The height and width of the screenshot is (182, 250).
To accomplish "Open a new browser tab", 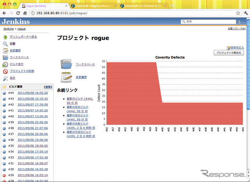I will [172, 6].
